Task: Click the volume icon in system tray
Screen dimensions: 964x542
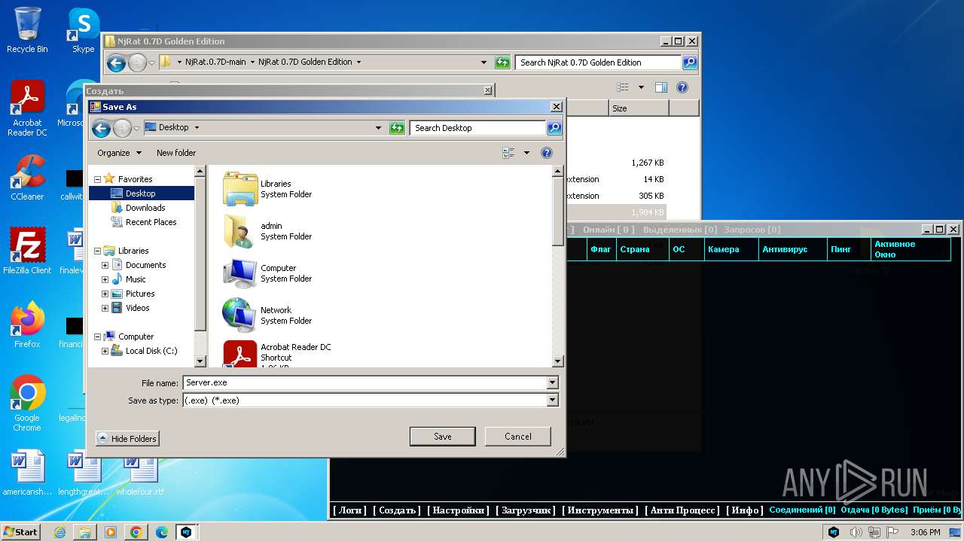Action: [x=856, y=532]
